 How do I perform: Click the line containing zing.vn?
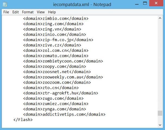click(52, 29)
